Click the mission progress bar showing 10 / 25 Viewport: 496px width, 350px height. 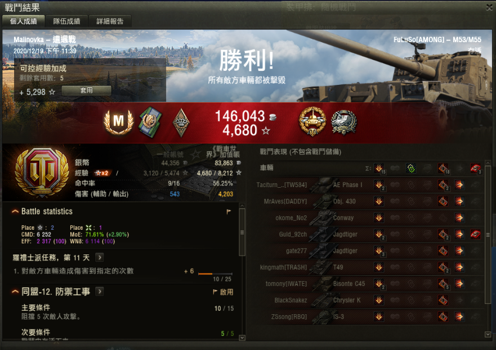point(215,274)
